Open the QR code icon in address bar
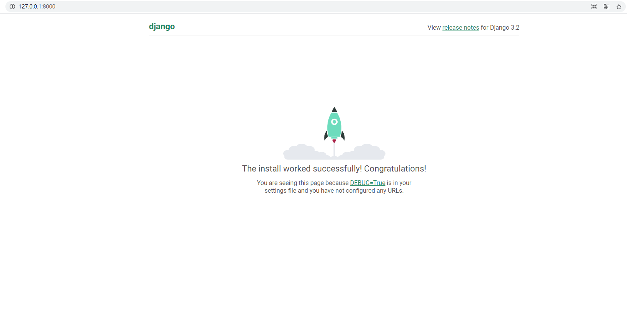Image resolution: width=627 pixels, height=333 pixels. pos(594,7)
